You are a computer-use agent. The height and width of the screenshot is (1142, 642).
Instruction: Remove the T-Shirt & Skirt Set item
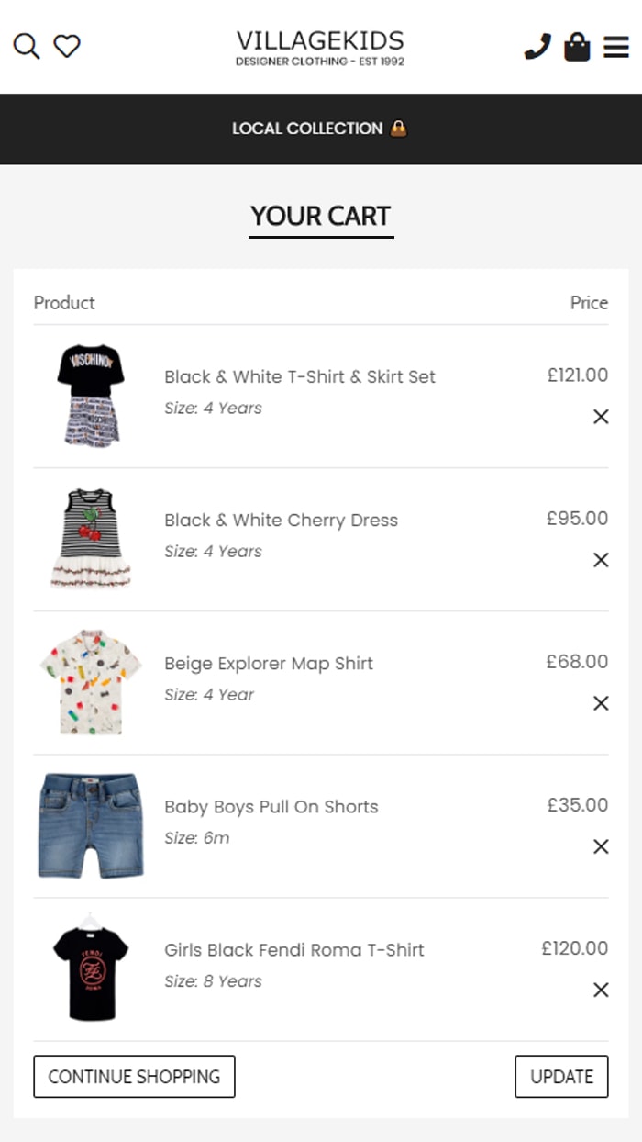coord(601,417)
